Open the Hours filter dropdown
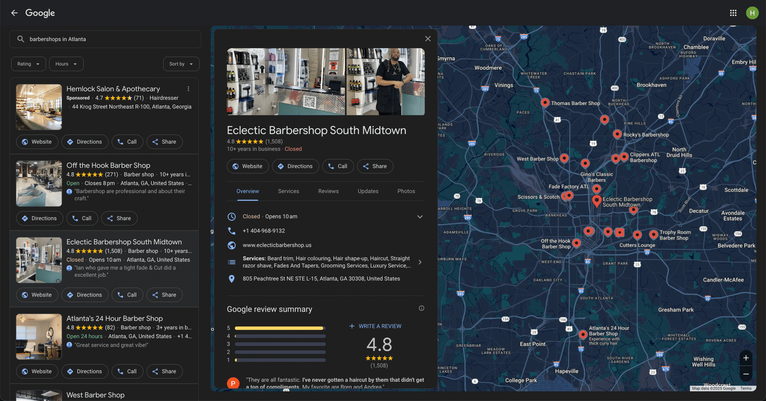The width and height of the screenshot is (766, 401). [x=66, y=64]
